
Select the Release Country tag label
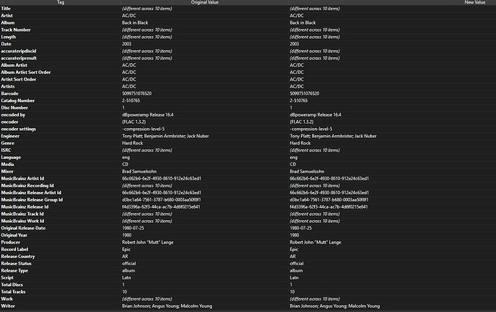click(21, 257)
